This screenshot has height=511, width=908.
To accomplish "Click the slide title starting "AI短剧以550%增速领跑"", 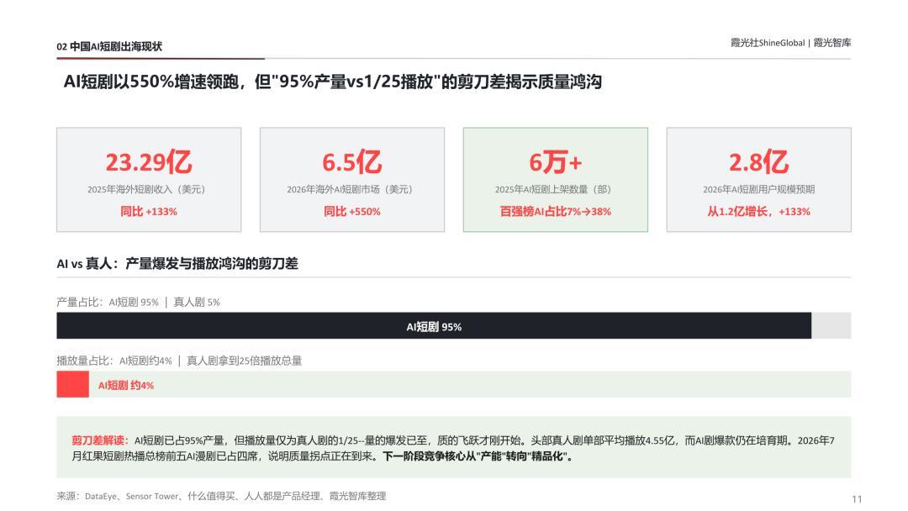I will coord(332,82).
